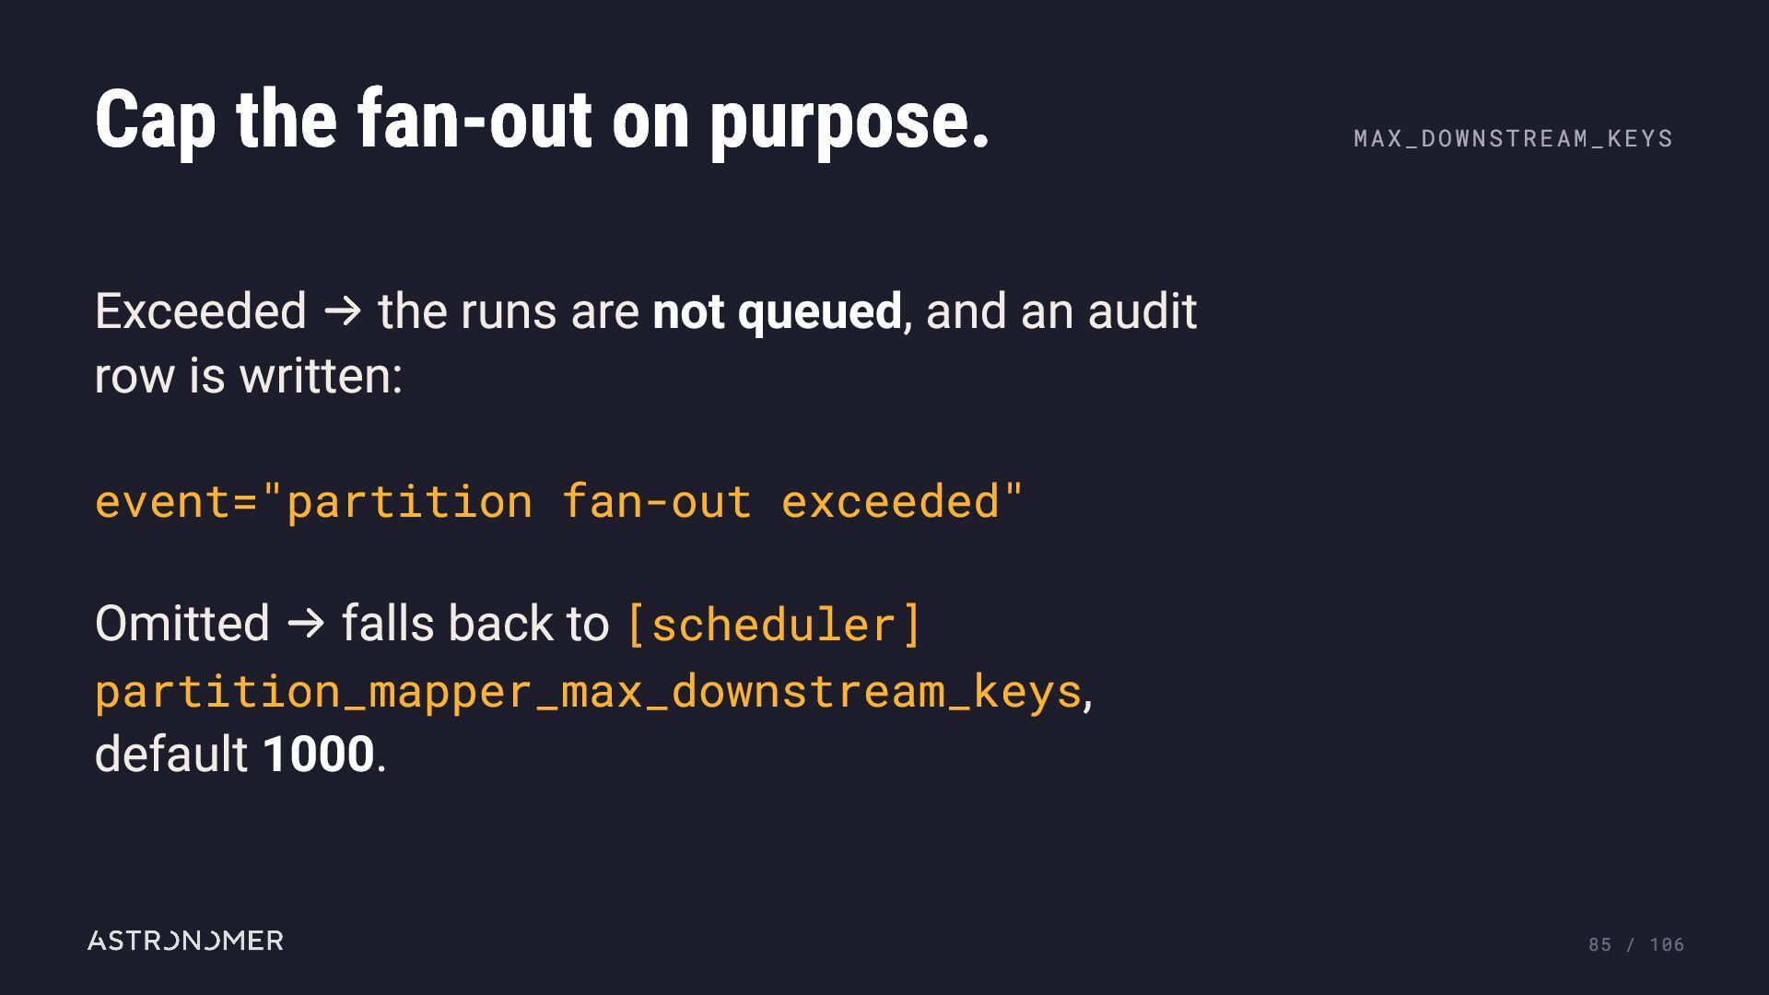Click partition_mapper_max_downstream_keys setting name
This screenshot has width=1769, height=995.
click(588, 691)
